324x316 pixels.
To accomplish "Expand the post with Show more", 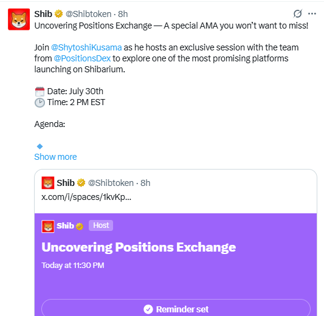I will click(55, 157).
